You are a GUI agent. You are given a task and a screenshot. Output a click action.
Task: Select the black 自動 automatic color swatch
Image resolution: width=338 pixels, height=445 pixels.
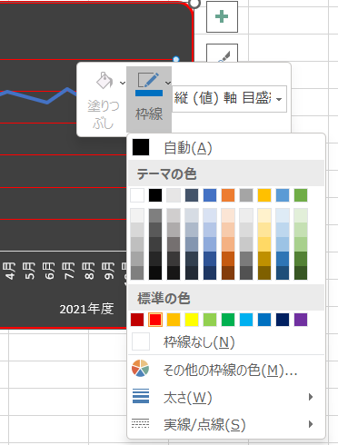click(x=141, y=147)
